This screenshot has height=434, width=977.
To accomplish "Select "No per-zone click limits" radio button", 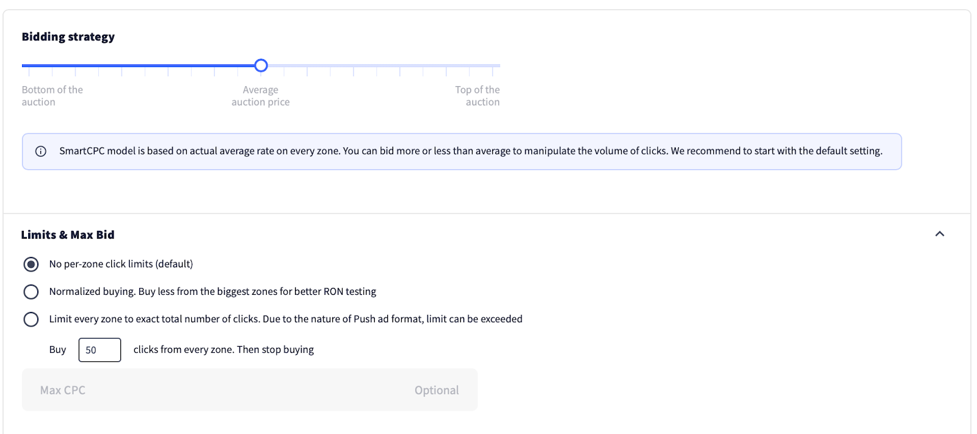I will coord(31,264).
